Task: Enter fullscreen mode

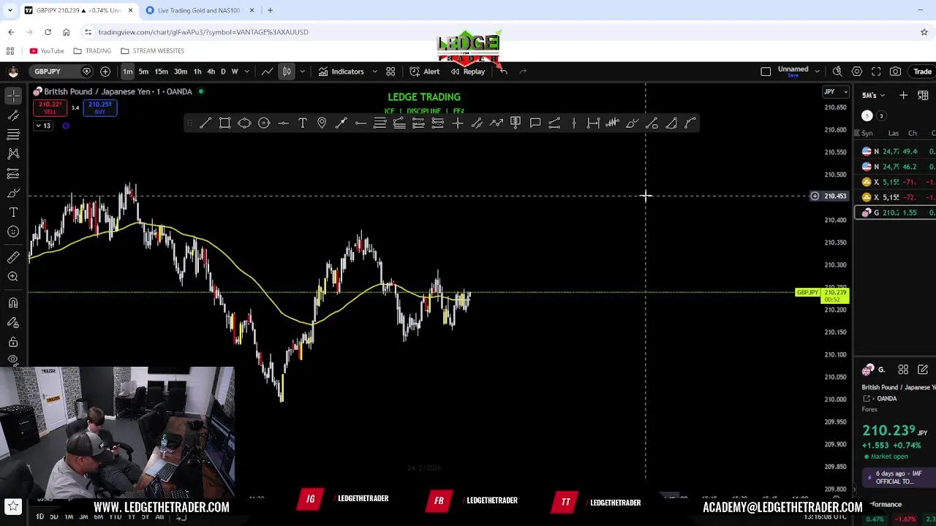Action: pyautogui.click(x=876, y=72)
